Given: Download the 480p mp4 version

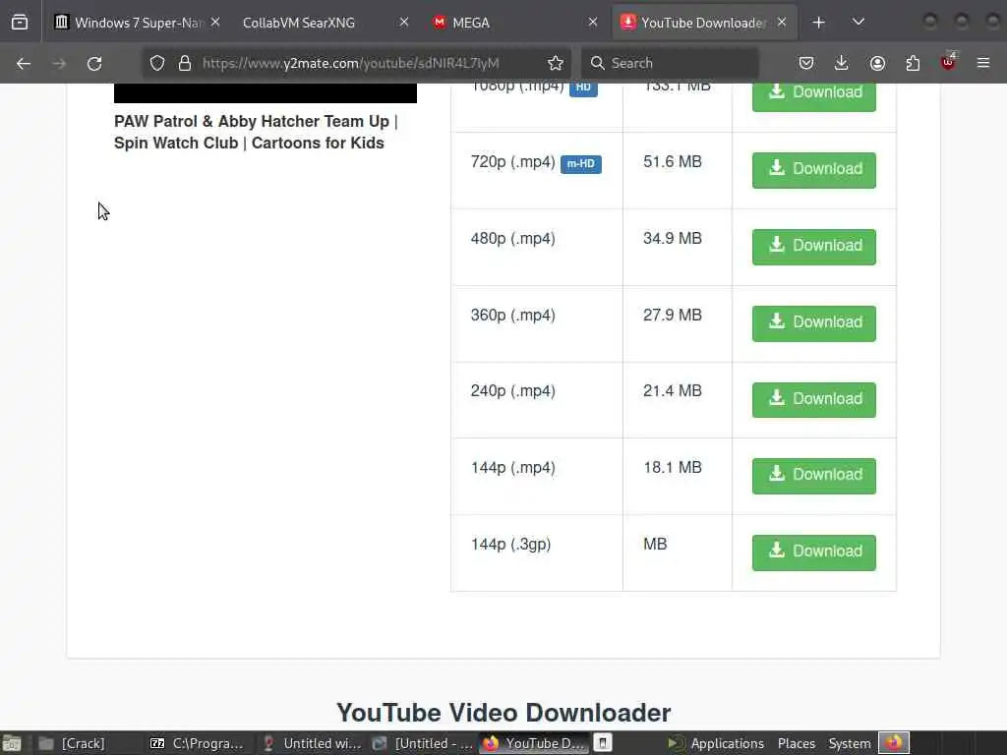Looking at the screenshot, I should coord(813,247).
